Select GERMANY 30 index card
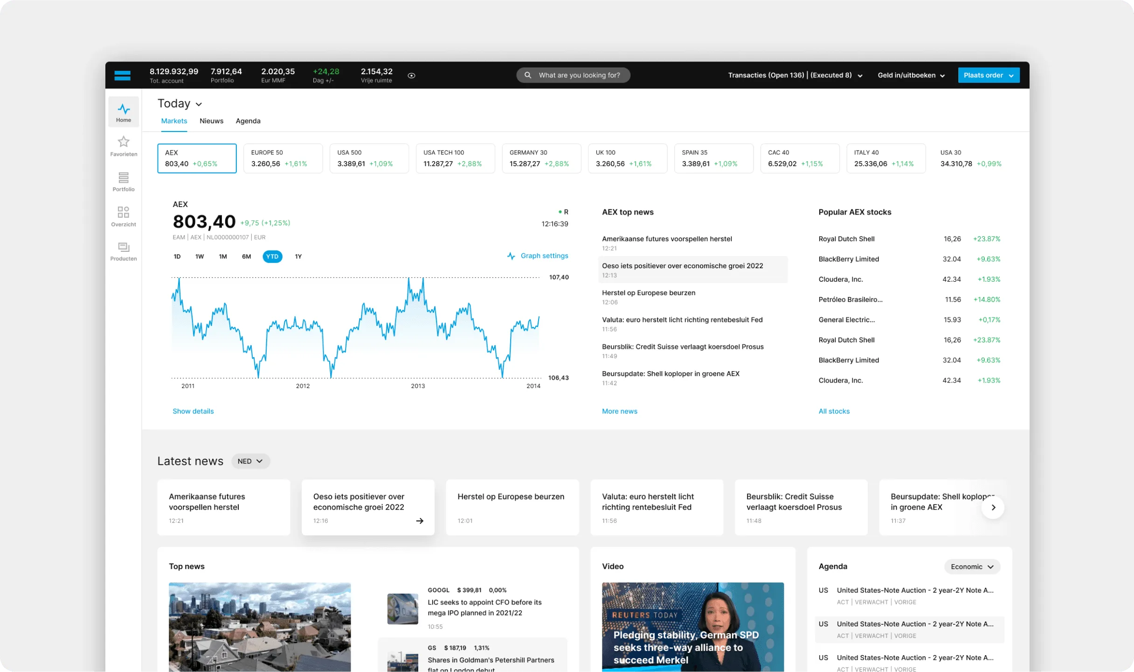The height and width of the screenshot is (672, 1134). coord(541,159)
